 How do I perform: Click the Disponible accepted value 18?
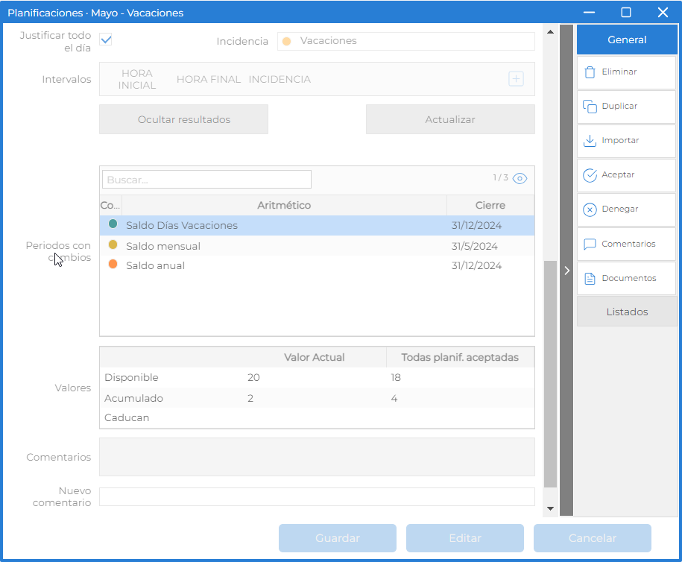[395, 378]
